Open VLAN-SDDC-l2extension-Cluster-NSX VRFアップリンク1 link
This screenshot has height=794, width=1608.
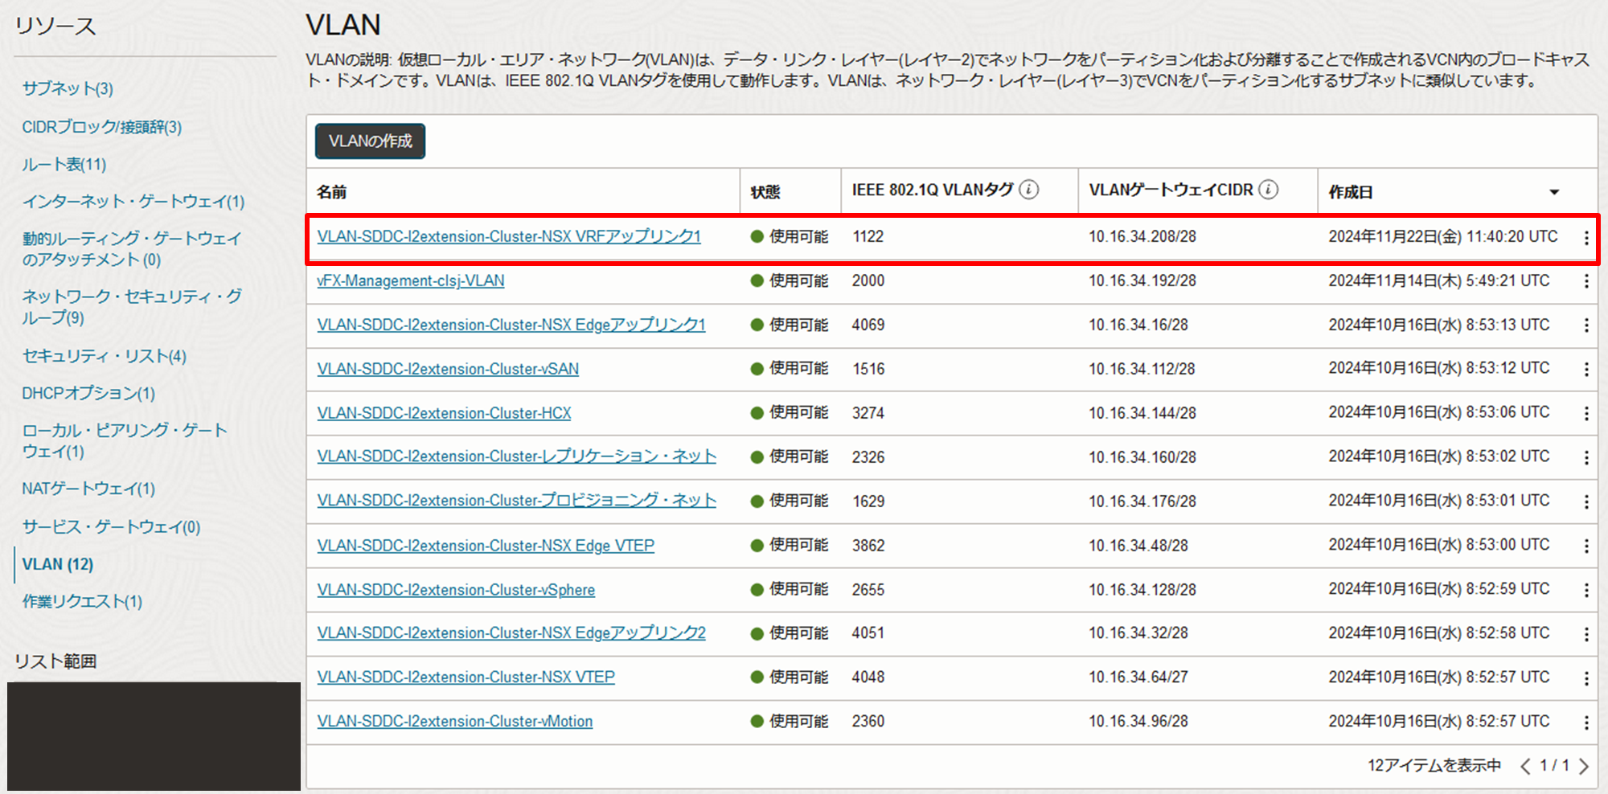coord(509,236)
